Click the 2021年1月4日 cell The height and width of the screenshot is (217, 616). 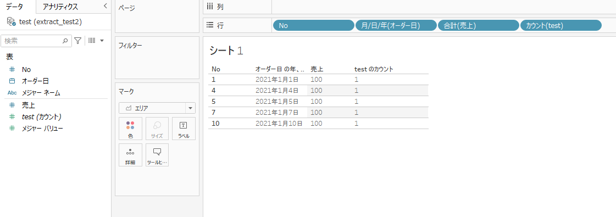[277, 91]
